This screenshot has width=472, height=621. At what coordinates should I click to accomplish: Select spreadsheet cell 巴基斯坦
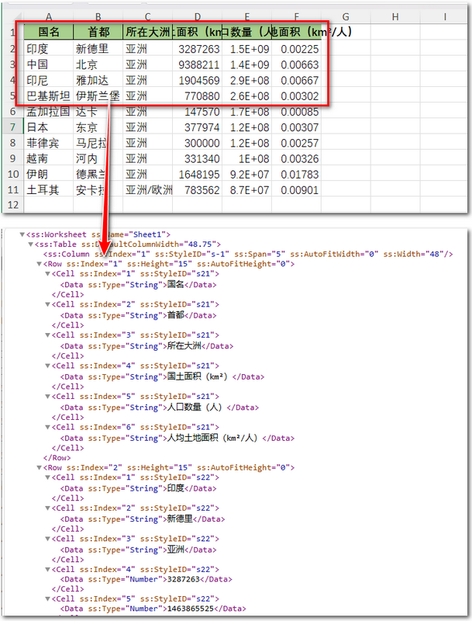(x=49, y=95)
